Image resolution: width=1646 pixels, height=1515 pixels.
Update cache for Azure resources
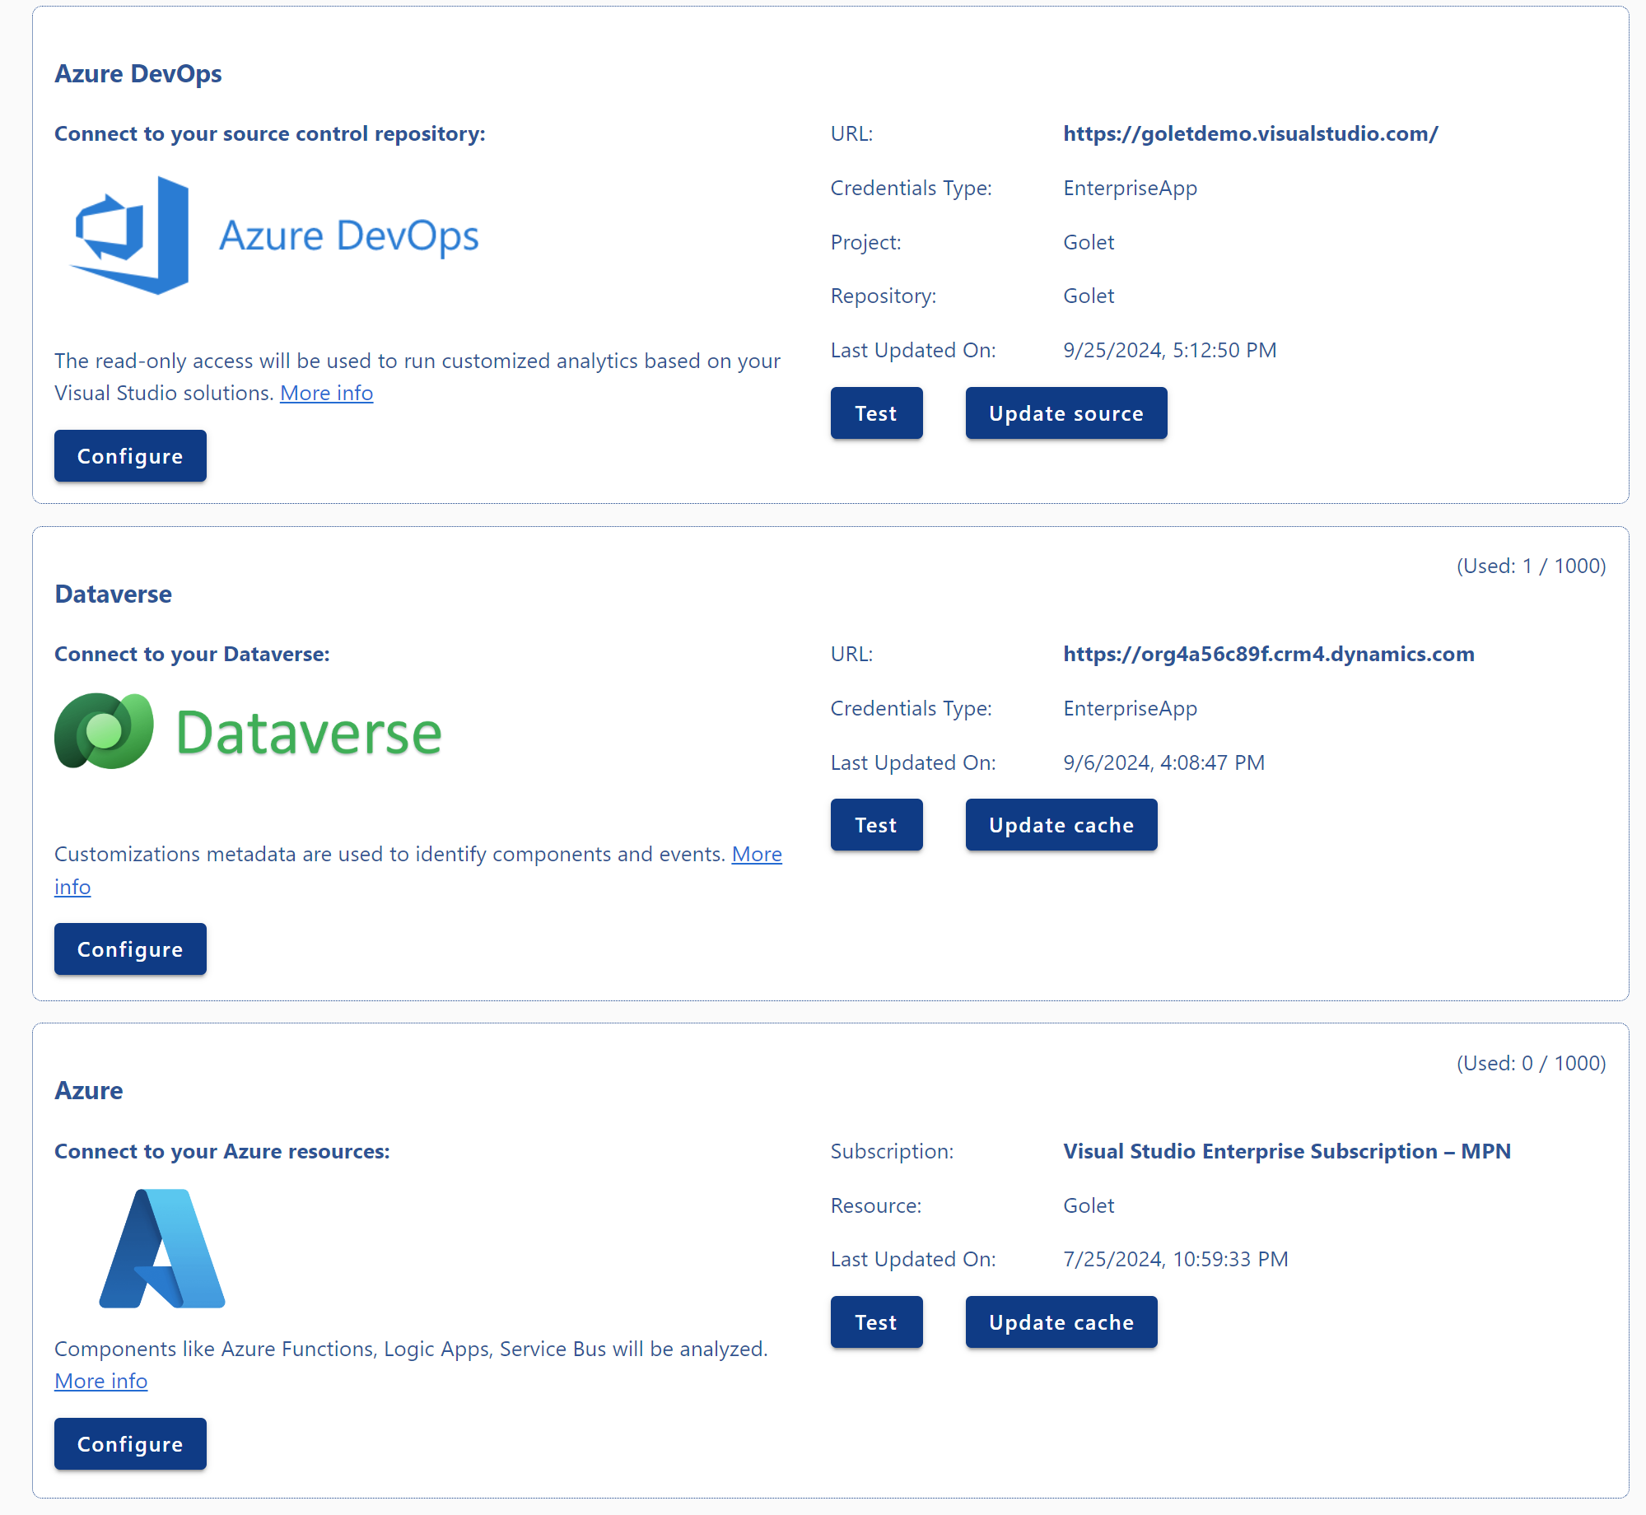pyautogui.click(x=1061, y=1322)
